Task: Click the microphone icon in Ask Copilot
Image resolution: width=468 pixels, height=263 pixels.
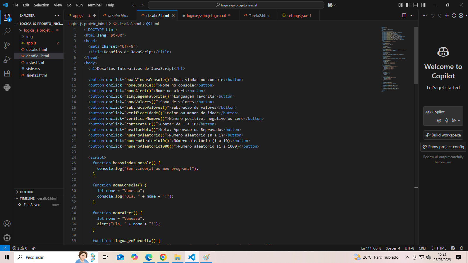Action: click(447, 120)
